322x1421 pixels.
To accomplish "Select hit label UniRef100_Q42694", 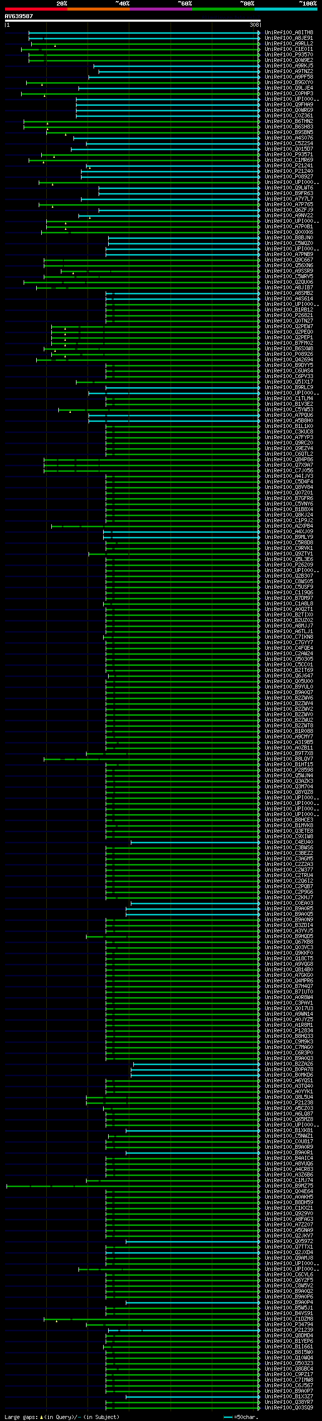I will (x=289, y=360).
